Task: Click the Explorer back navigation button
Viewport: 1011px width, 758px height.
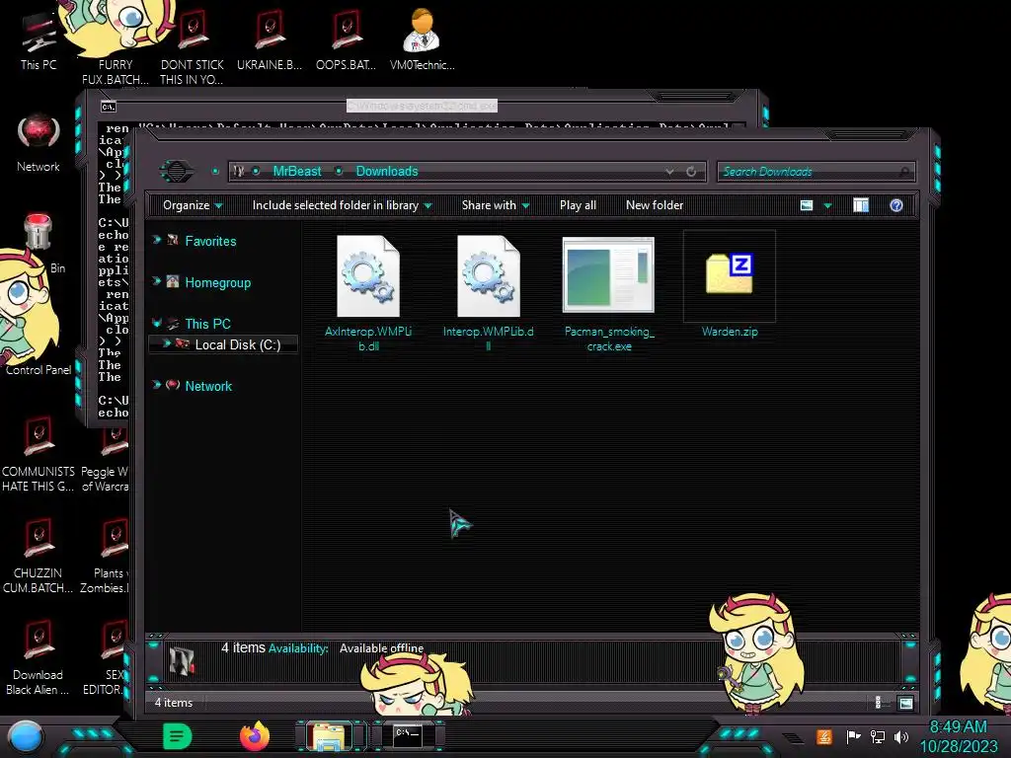Action: click(176, 171)
